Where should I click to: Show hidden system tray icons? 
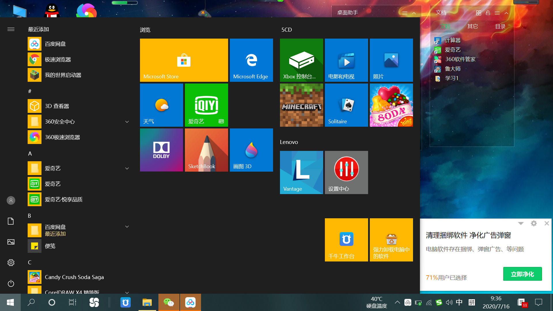coord(397,302)
